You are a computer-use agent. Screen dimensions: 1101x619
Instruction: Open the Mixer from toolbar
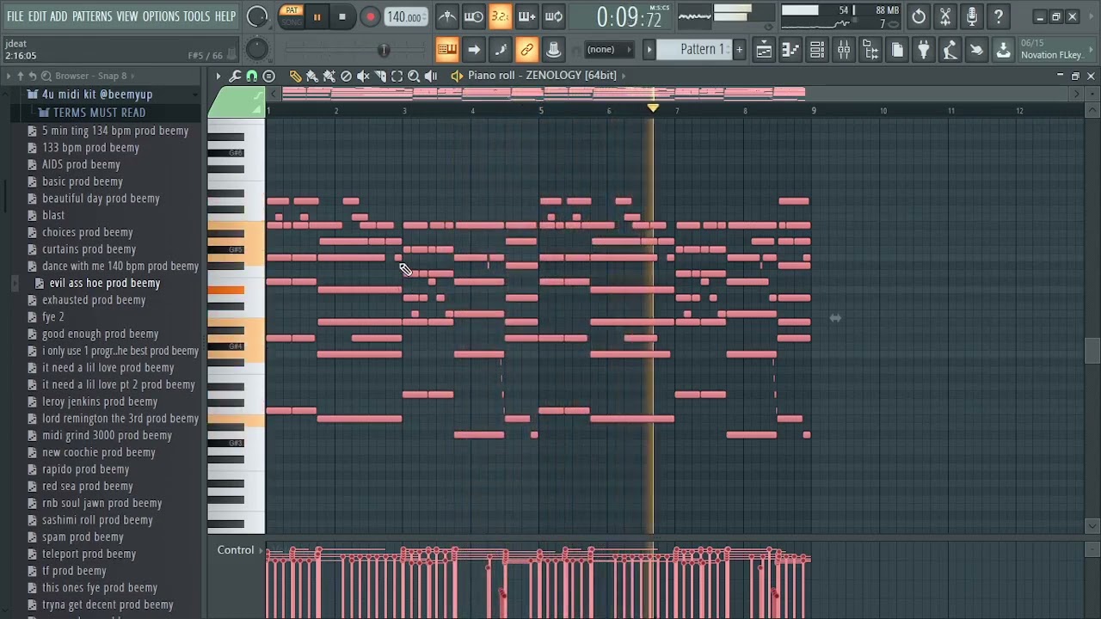(x=844, y=50)
